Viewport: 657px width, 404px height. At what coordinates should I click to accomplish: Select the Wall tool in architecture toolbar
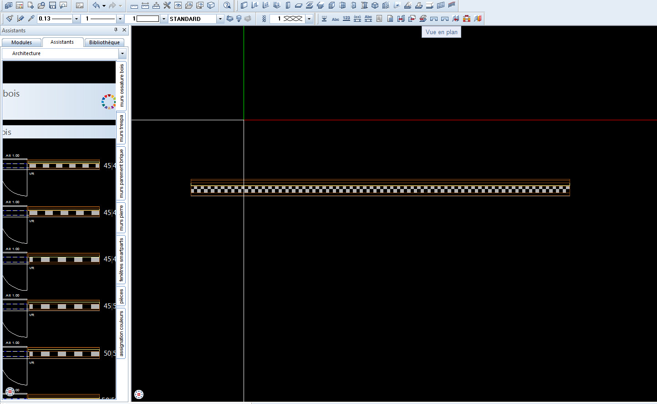(x=244, y=5)
